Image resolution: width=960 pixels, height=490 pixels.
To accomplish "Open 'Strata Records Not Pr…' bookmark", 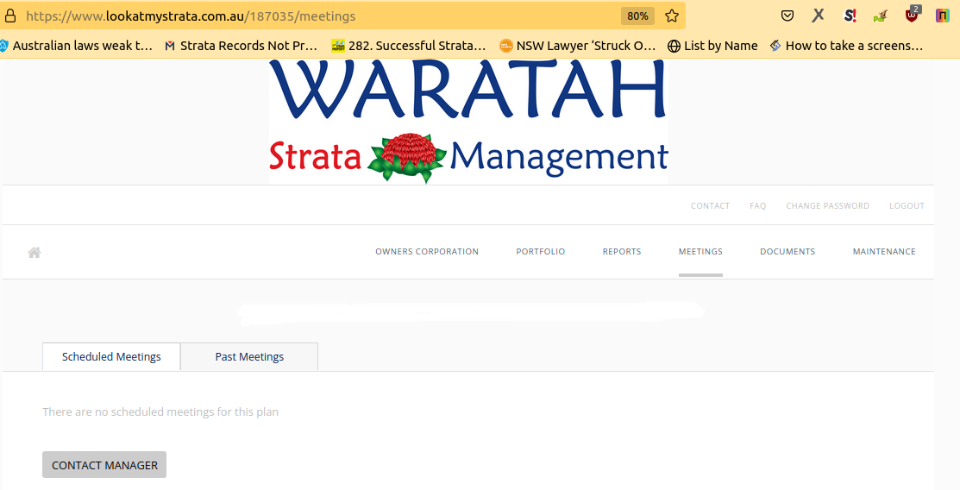I will coord(242,46).
